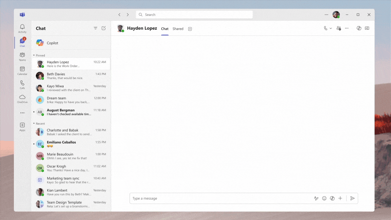This screenshot has height=220, width=391.
Task: Click the add people icon
Action: 338,28
